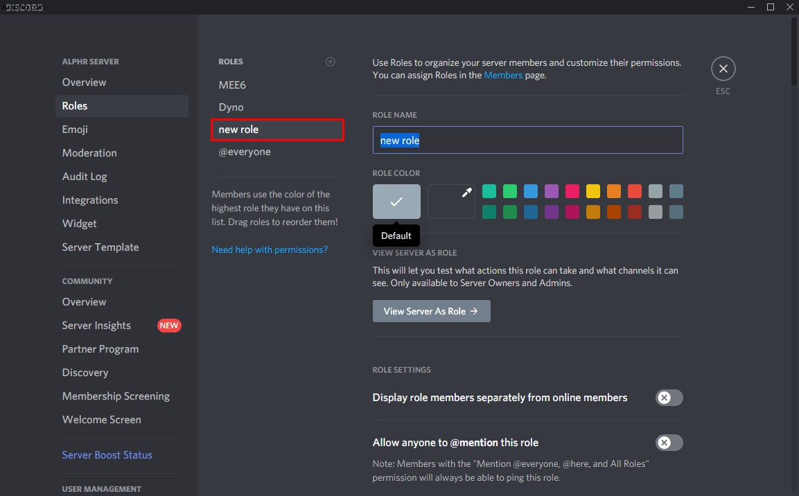The width and height of the screenshot is (799, 496).
Task: Choose the dark magenta swatch in bottom row
Action: [x=572, y=212]
